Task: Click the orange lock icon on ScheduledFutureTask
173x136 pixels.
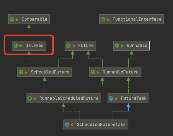Action: pyautogui.click(x=72, y=125)
